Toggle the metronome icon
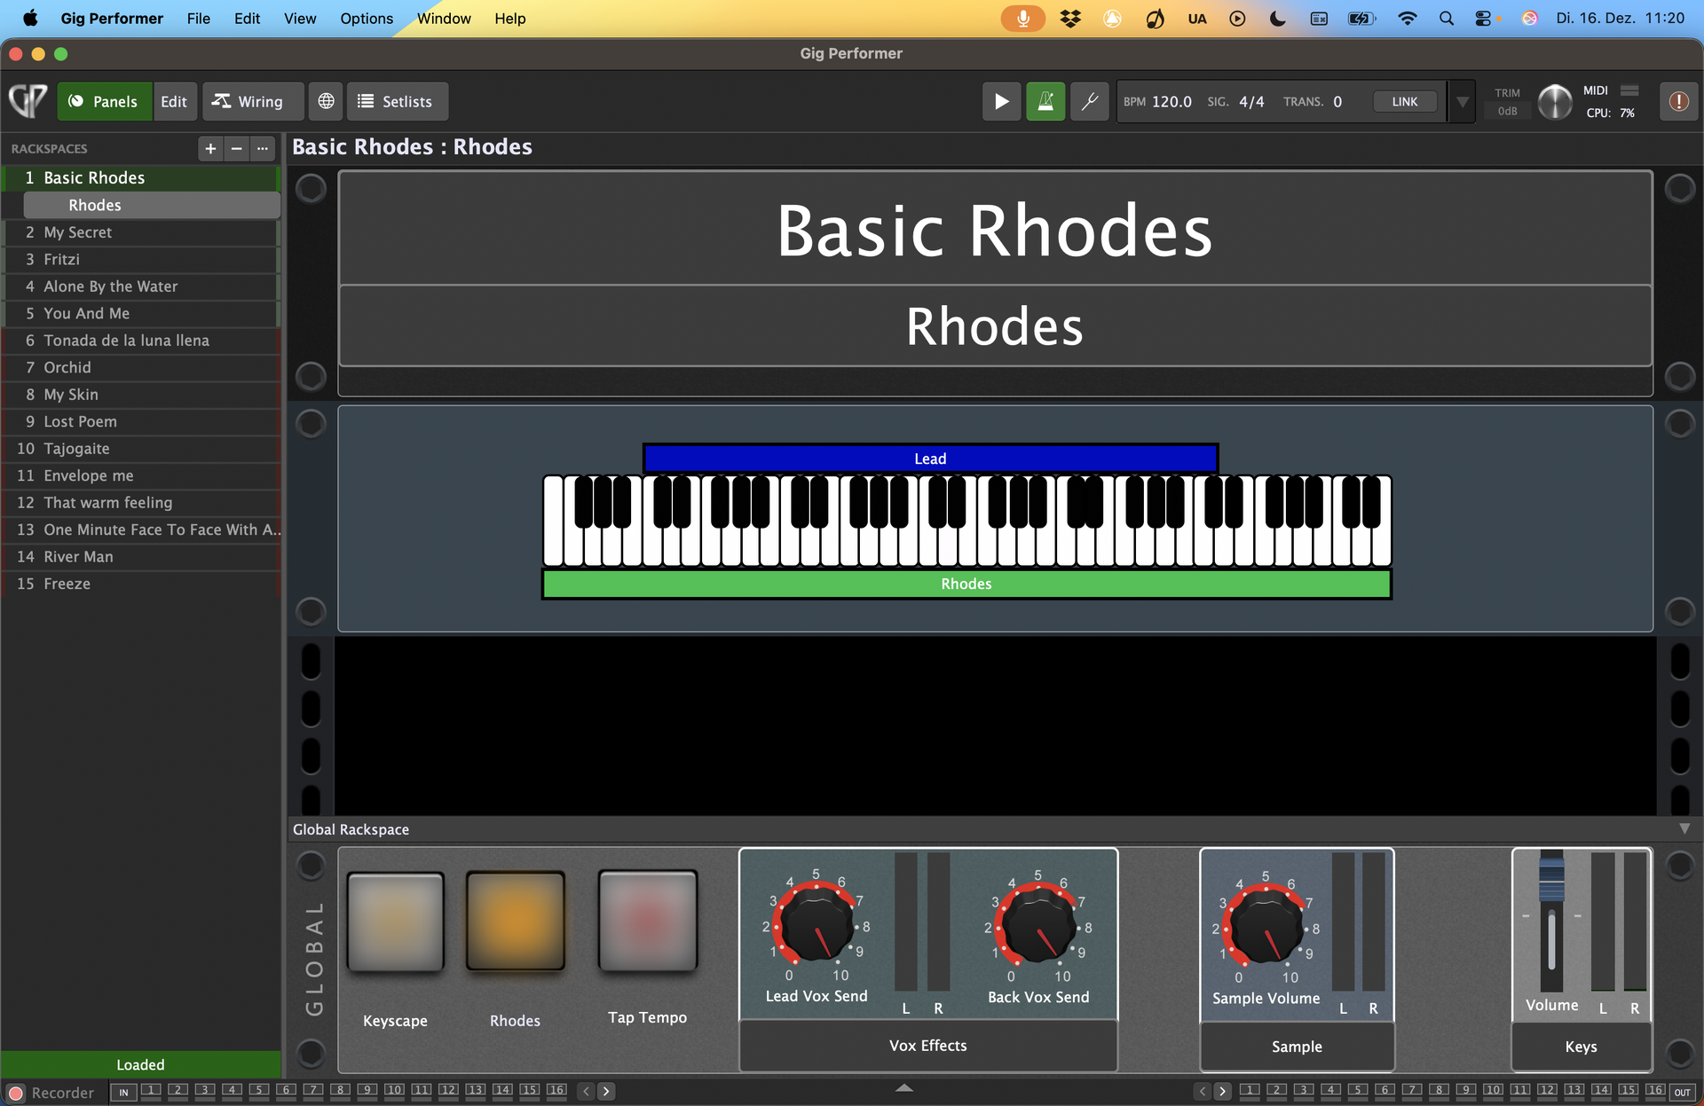 tap(1045, 101)
